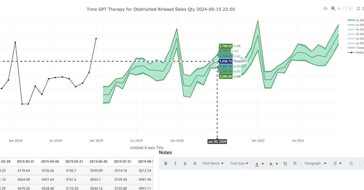Image resolution: width=364 pixels, height=190 pixels.
Task: Insert a bulleted list in Notes
Action: (351, 163)
